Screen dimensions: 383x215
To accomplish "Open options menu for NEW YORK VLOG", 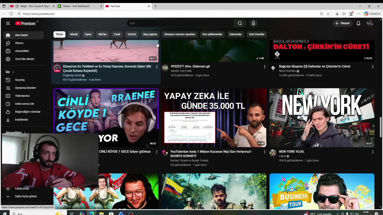I will coord(373,152).
